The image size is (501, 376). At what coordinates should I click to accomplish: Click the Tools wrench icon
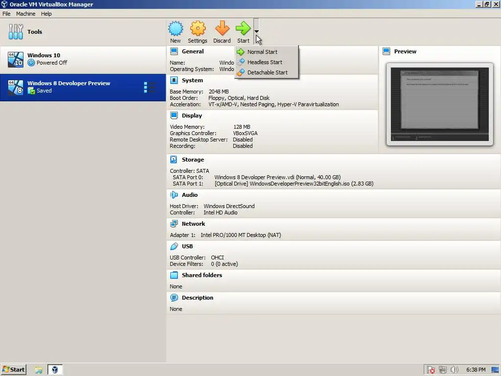pos(16,32)
